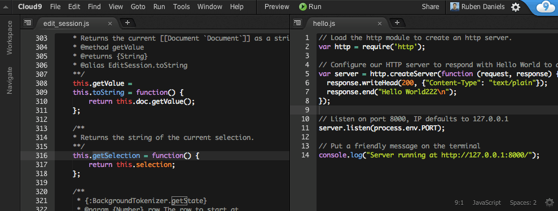Open the Navigate side panel
The image size is (558, 211).
point(10,81)
